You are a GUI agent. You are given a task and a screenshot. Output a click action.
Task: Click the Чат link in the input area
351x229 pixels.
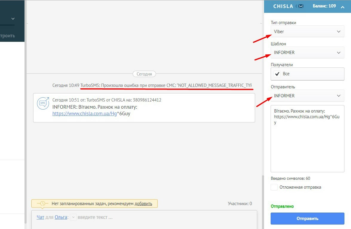point(40,217)
